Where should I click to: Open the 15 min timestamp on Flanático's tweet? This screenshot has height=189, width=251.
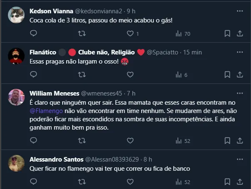[x=193, y=52]
